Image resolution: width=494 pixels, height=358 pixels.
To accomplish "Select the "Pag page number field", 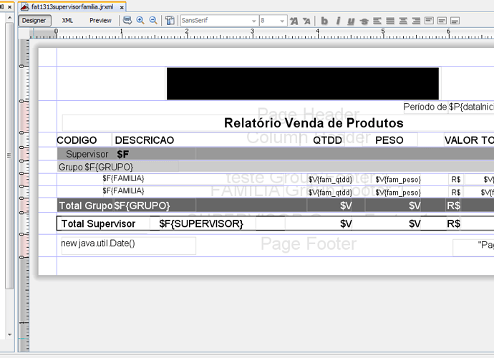I will 473,248.
